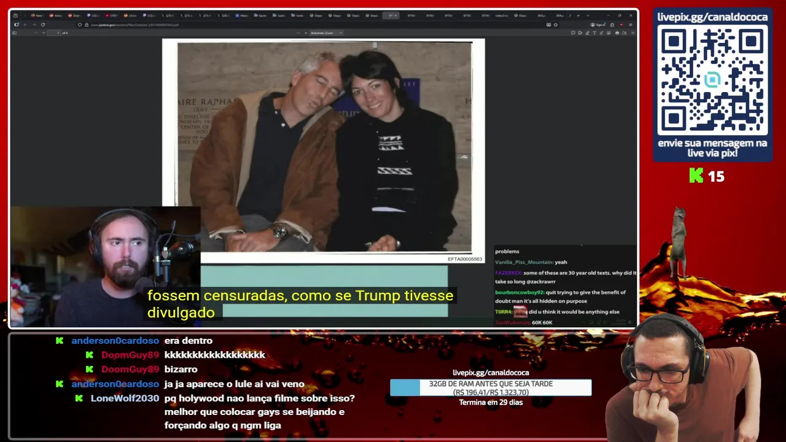Image resolution: width=786 pixels, height=442 pixels.
Task: Click the justice.gov URL in the address bar
Action: [134, 25]
